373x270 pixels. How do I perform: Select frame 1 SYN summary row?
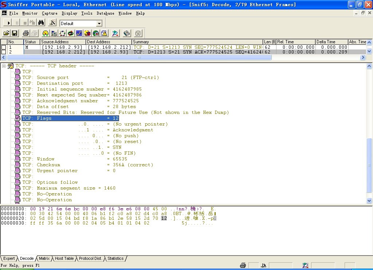(197, 47)
